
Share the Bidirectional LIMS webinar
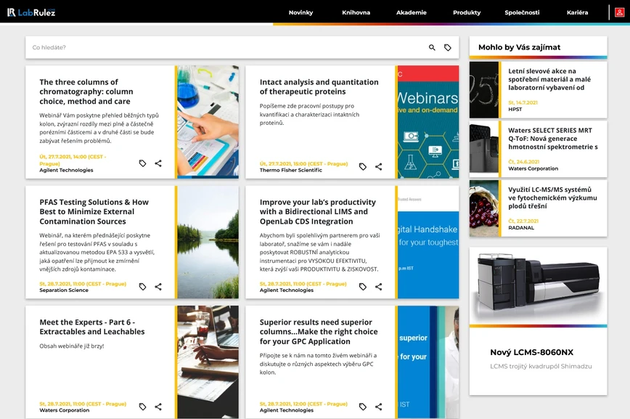tap(378, 287)
